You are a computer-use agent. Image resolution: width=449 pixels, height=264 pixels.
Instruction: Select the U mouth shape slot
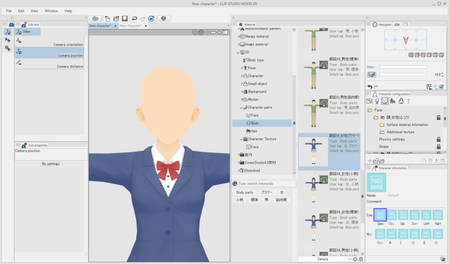pyautogui.click(x=415, y=234)
